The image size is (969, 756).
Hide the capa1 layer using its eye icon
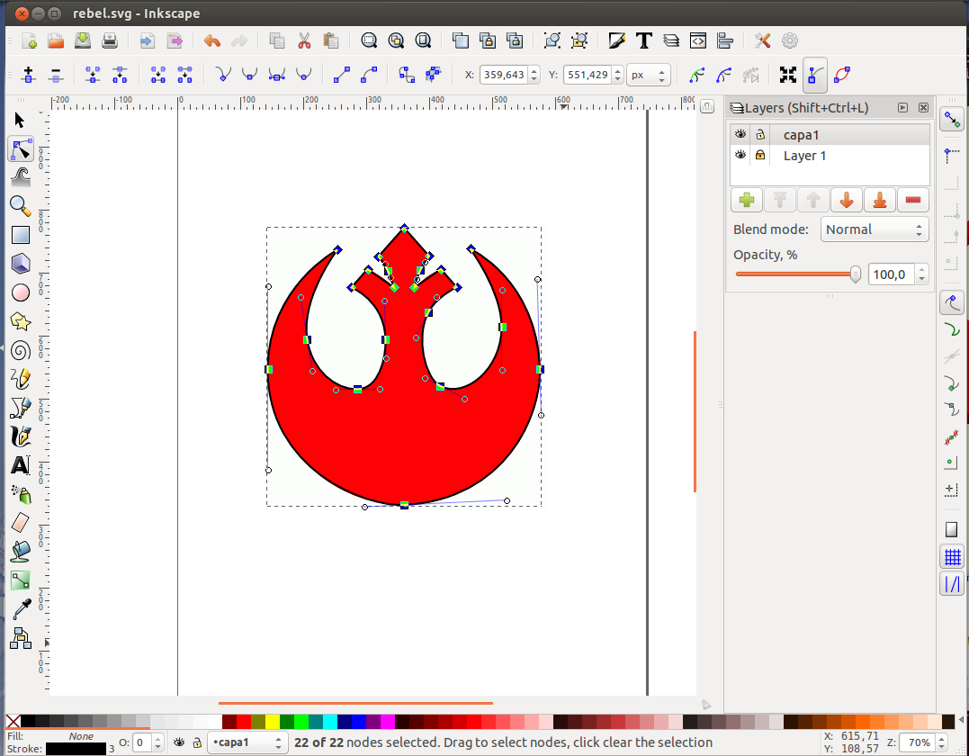[740, 134]
